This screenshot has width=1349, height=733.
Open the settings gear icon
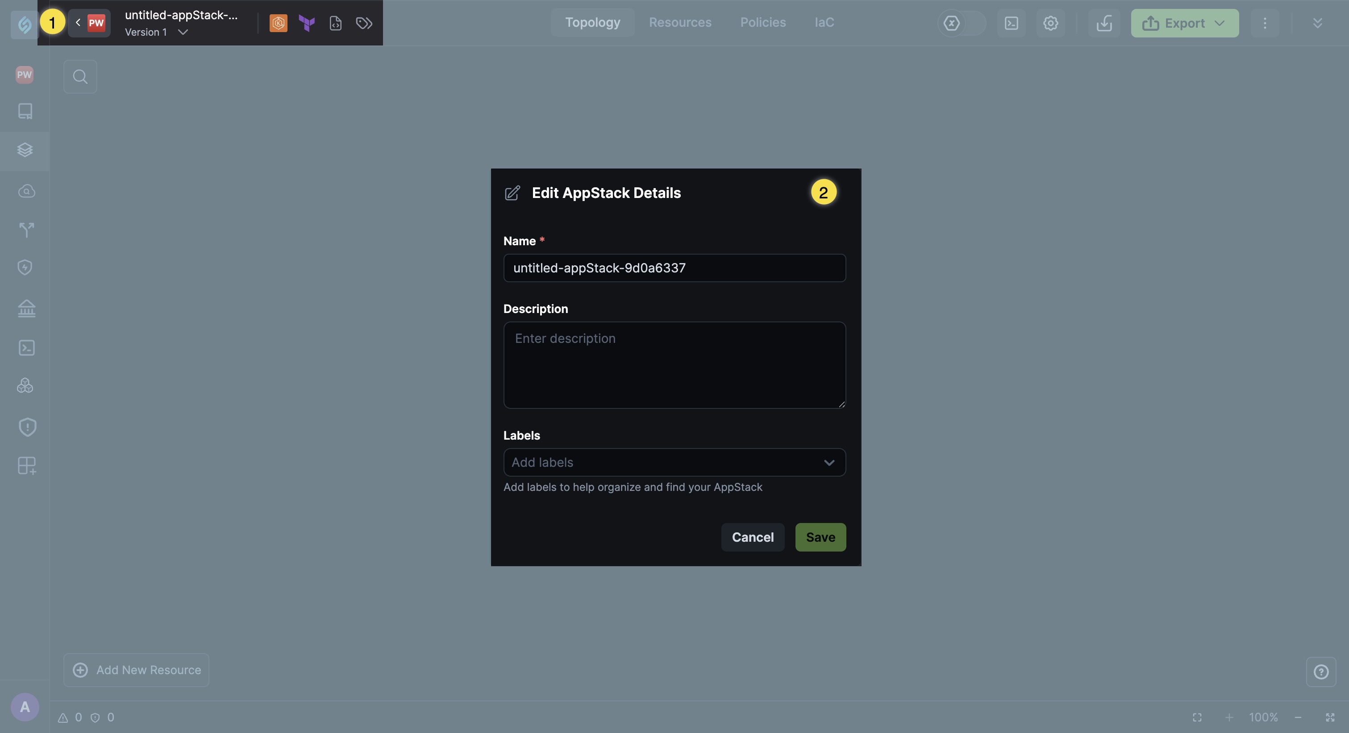click(x=1050, y=23)
